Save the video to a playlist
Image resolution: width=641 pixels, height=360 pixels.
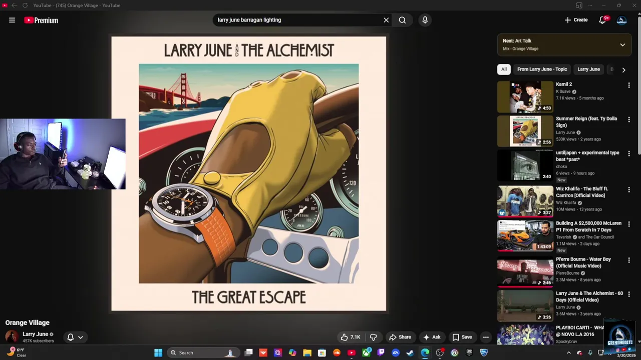click(462, 337)
